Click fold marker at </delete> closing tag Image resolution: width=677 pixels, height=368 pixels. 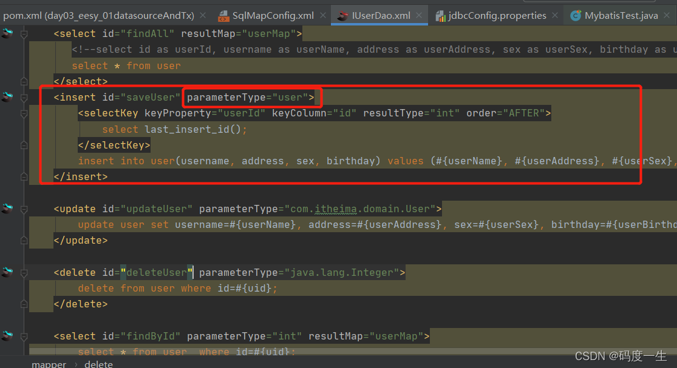click(24, 304)
